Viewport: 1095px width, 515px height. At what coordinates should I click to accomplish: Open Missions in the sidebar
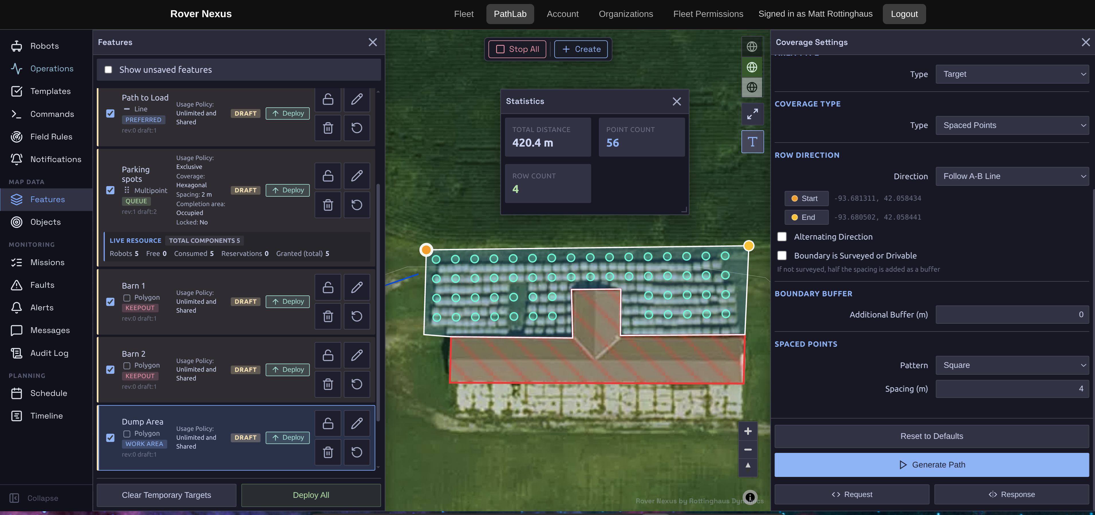(x=46, y=263)
